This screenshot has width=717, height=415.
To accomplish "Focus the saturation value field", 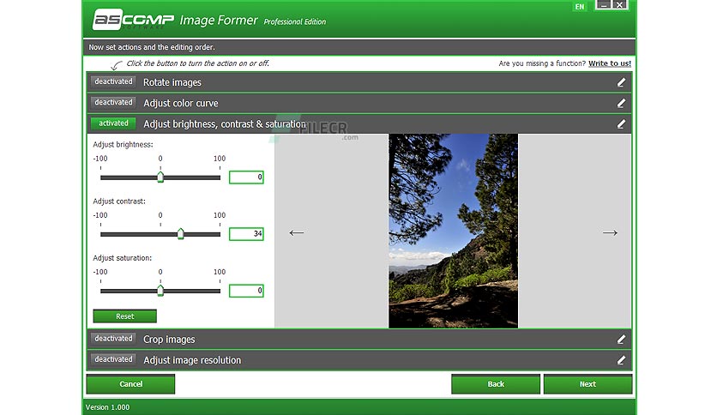I will [246, 291].
